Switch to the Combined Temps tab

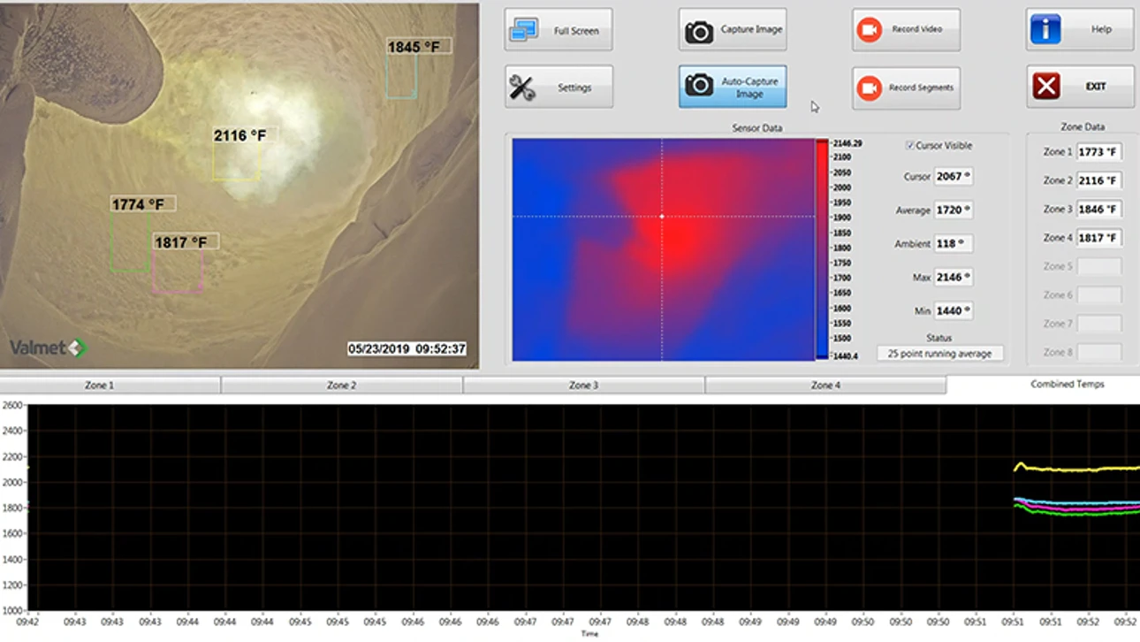pos(1067,385)
